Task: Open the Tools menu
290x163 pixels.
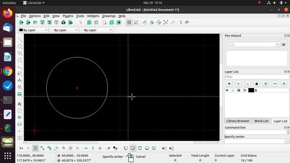Action: (x=80, y=16)
